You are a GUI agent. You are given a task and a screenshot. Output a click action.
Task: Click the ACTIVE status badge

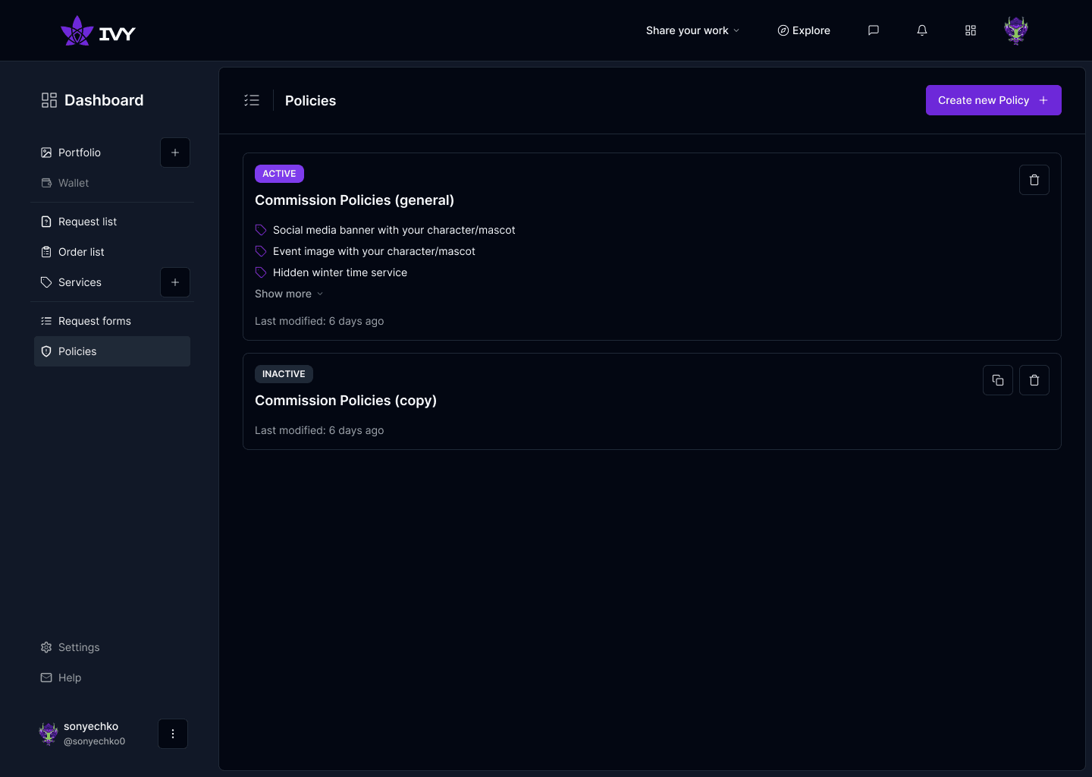pyautogui.click(x=279, y=174)
